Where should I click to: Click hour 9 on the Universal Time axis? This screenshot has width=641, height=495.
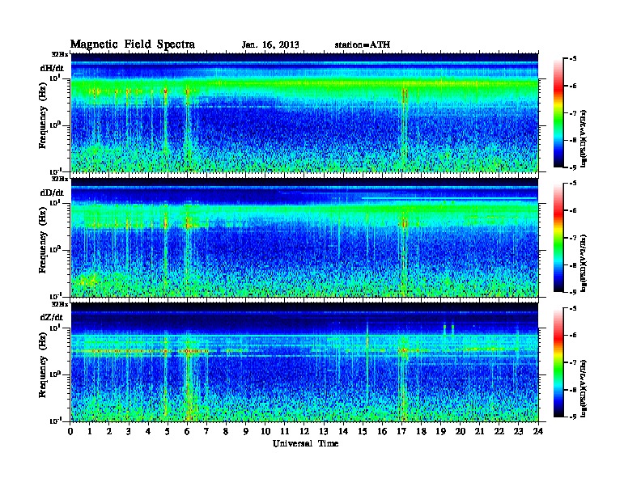(246, 432)
